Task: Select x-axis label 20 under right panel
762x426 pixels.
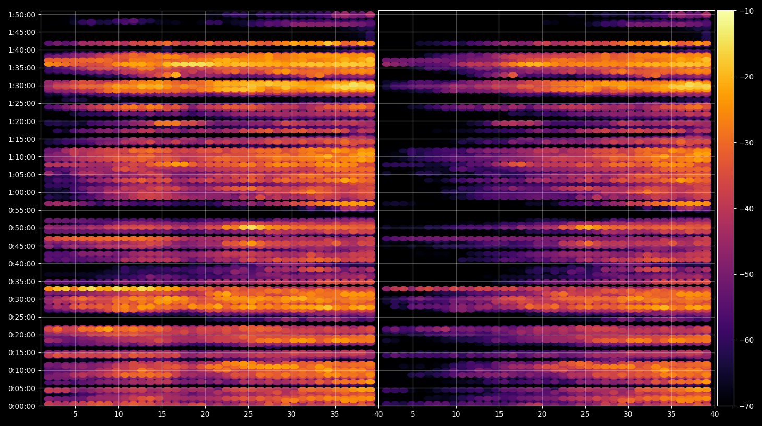Action: tap(542, 415)
